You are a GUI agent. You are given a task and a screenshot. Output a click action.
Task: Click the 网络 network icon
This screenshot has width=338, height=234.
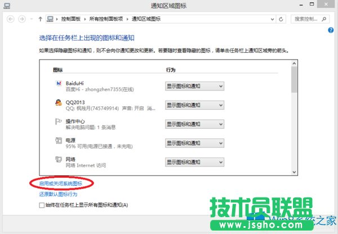[59, 160]
